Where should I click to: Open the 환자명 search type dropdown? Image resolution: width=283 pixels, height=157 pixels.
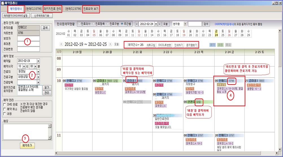tap(185, 24)
